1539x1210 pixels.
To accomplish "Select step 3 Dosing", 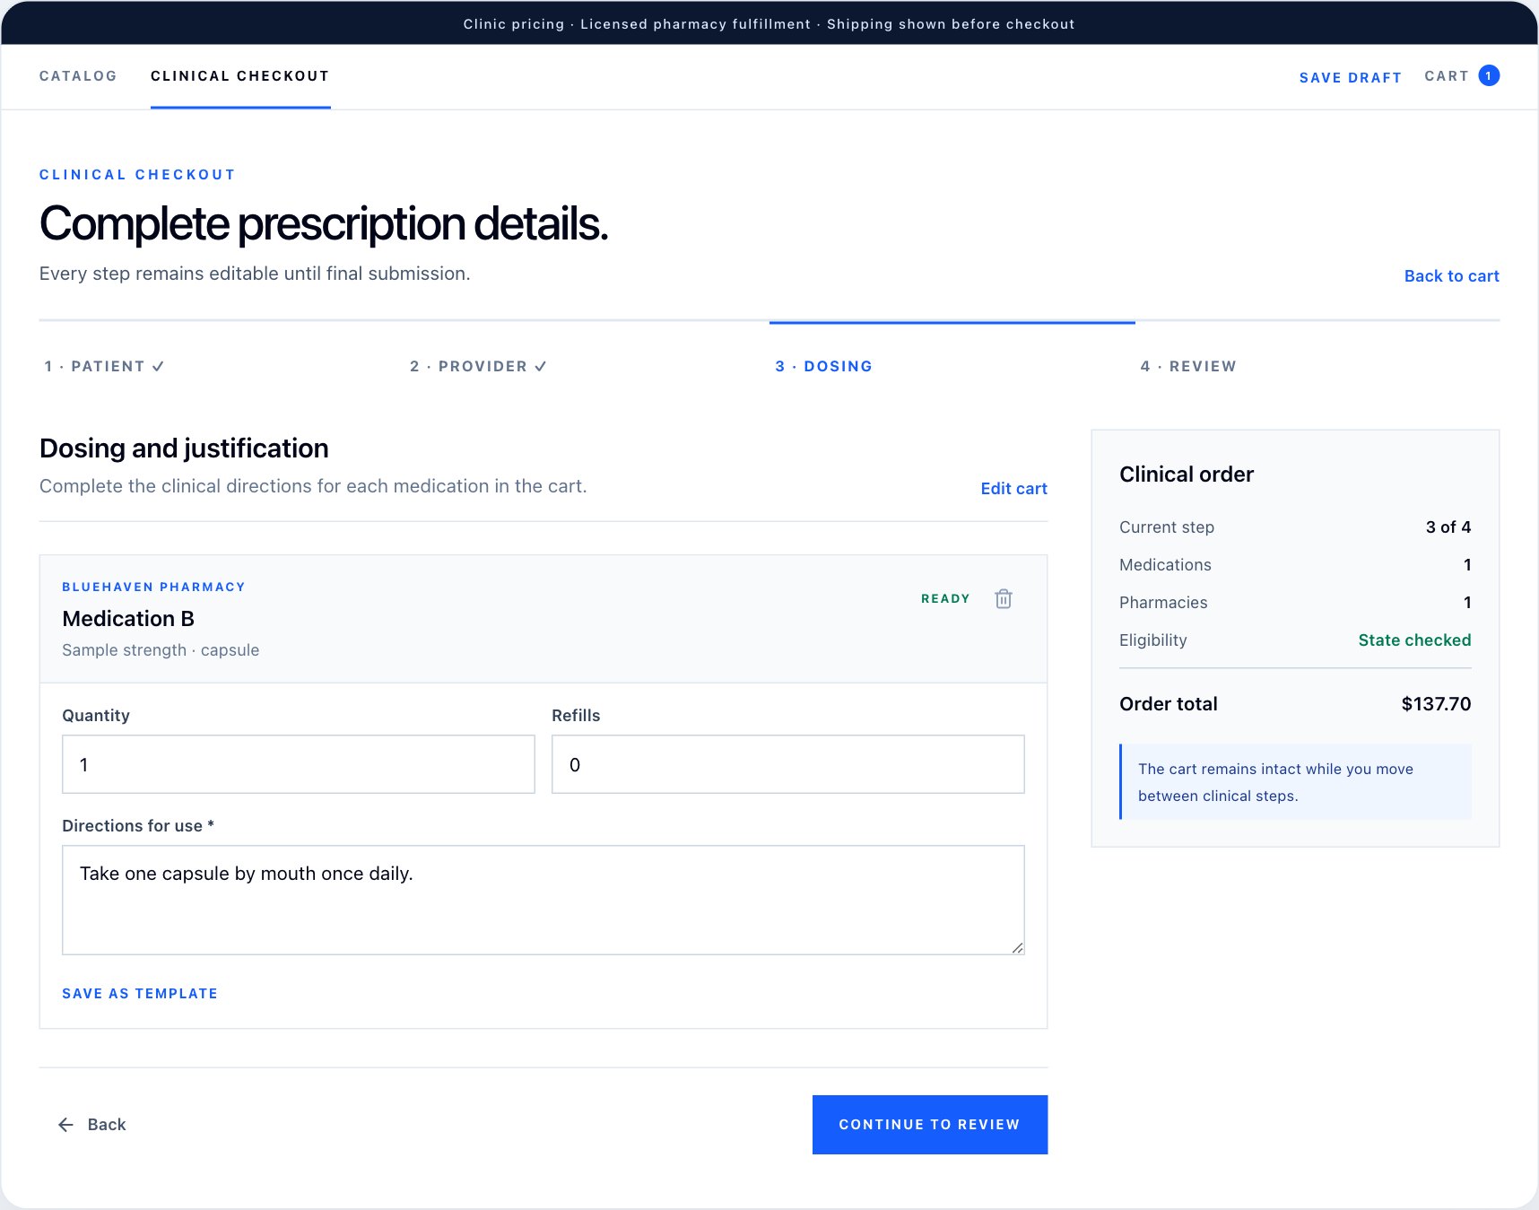I will [823, 366].
